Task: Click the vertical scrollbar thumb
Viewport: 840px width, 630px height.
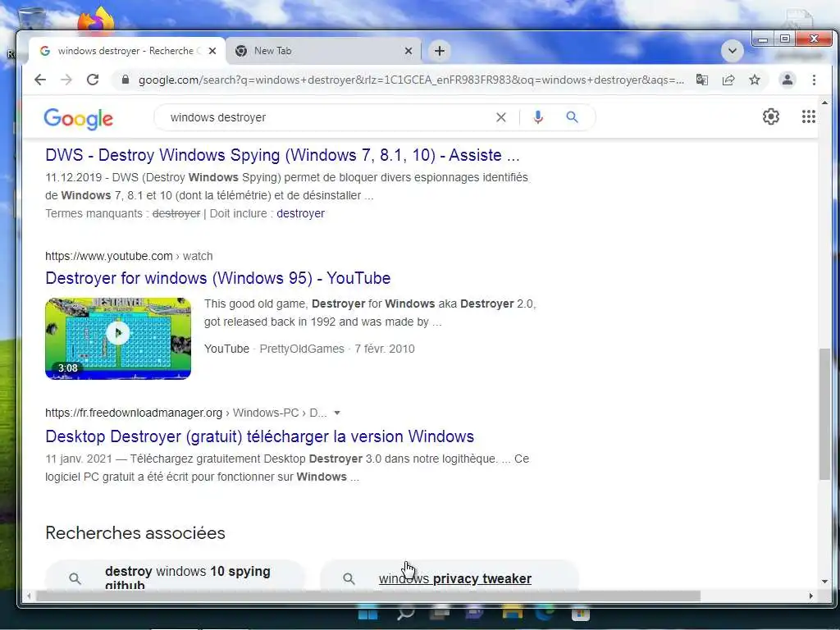Action: (x=824, y=413)
